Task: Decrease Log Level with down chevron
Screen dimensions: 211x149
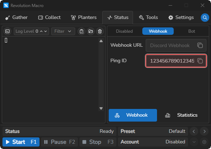Action: pyautogui.click(x=46, y=31)
